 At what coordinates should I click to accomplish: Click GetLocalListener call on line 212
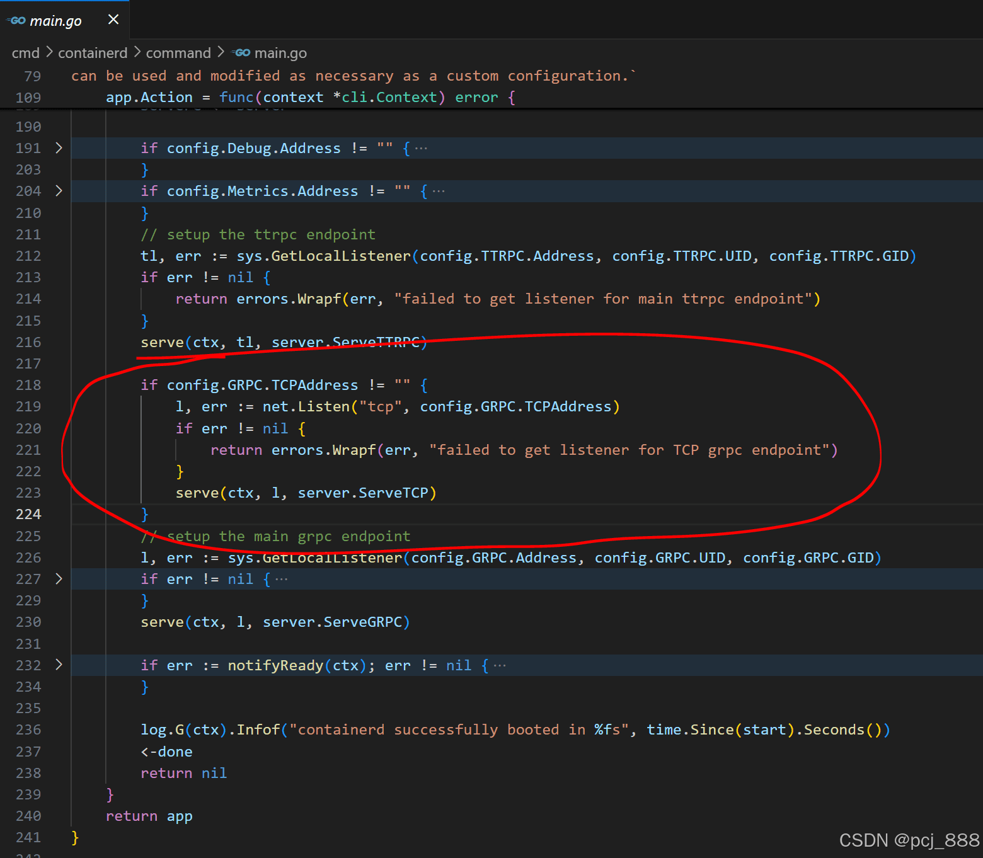340,256
